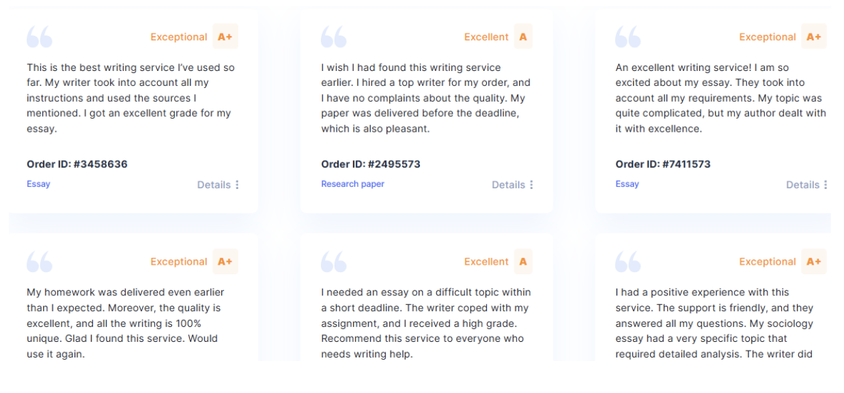This screenshot has width=844, height=393.
Task: Click the A badge on the difficult-topic essay review
Action: (523, 261)
